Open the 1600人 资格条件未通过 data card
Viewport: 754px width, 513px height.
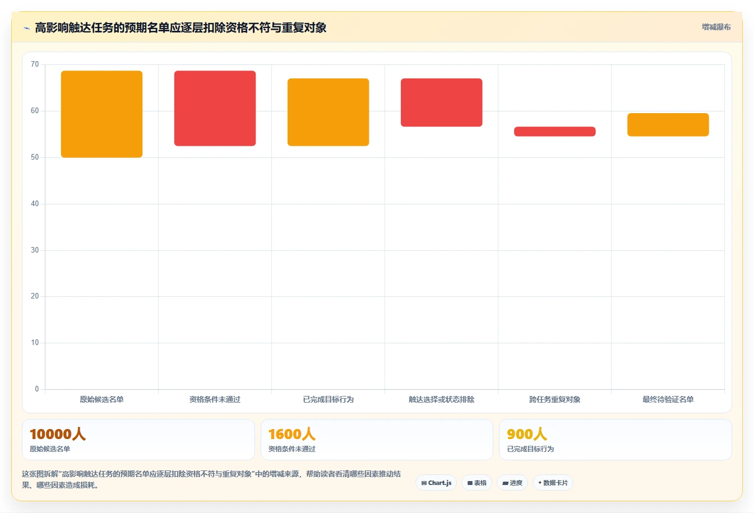377,440
